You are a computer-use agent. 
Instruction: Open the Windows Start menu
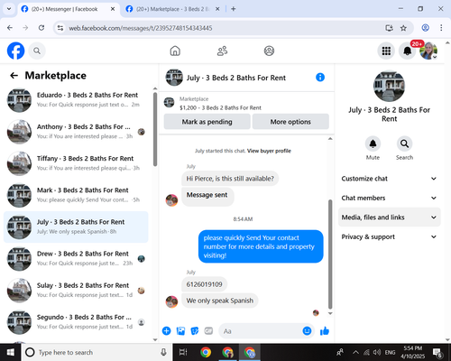pos(10,352)
